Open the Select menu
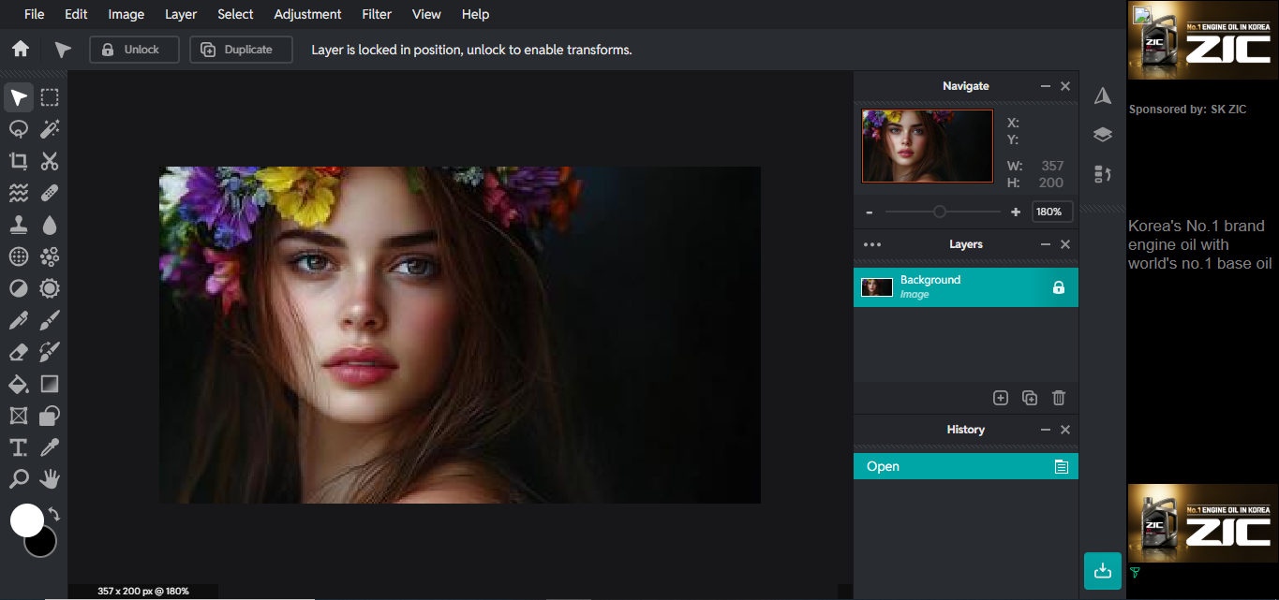This screenshot has height=600, width=1279. 235,14
